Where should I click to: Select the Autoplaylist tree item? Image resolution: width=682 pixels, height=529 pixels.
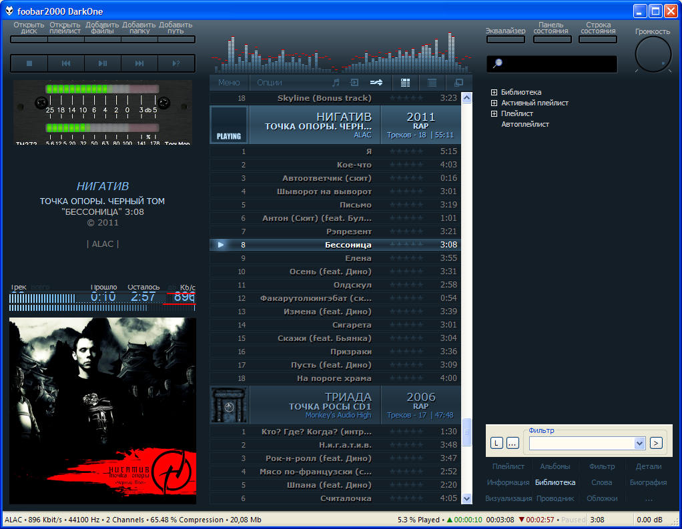click(x=525, y=124)
